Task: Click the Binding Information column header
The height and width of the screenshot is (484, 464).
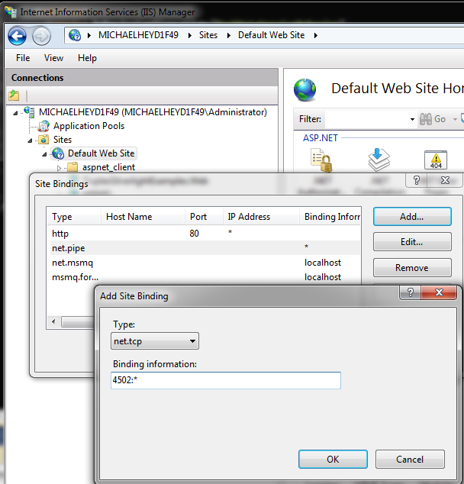Action: pos(330,217)
